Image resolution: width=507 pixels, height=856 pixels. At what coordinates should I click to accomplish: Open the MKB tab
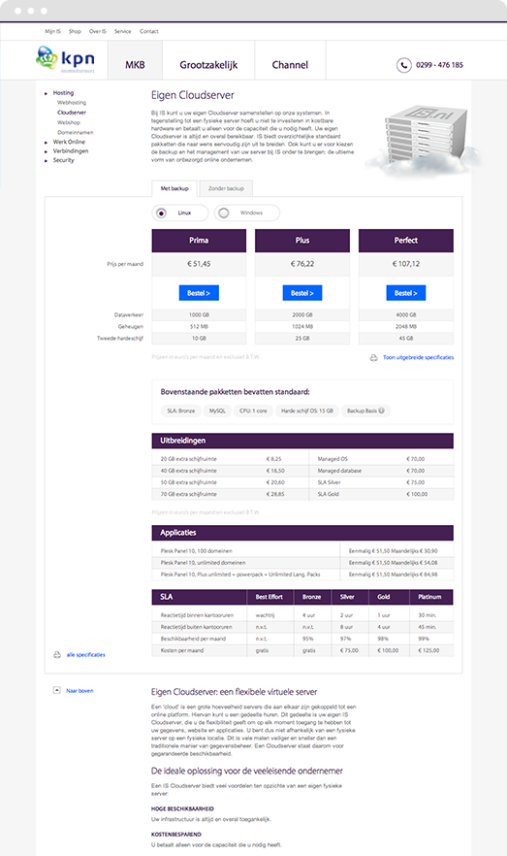click(x=135, y=60)
